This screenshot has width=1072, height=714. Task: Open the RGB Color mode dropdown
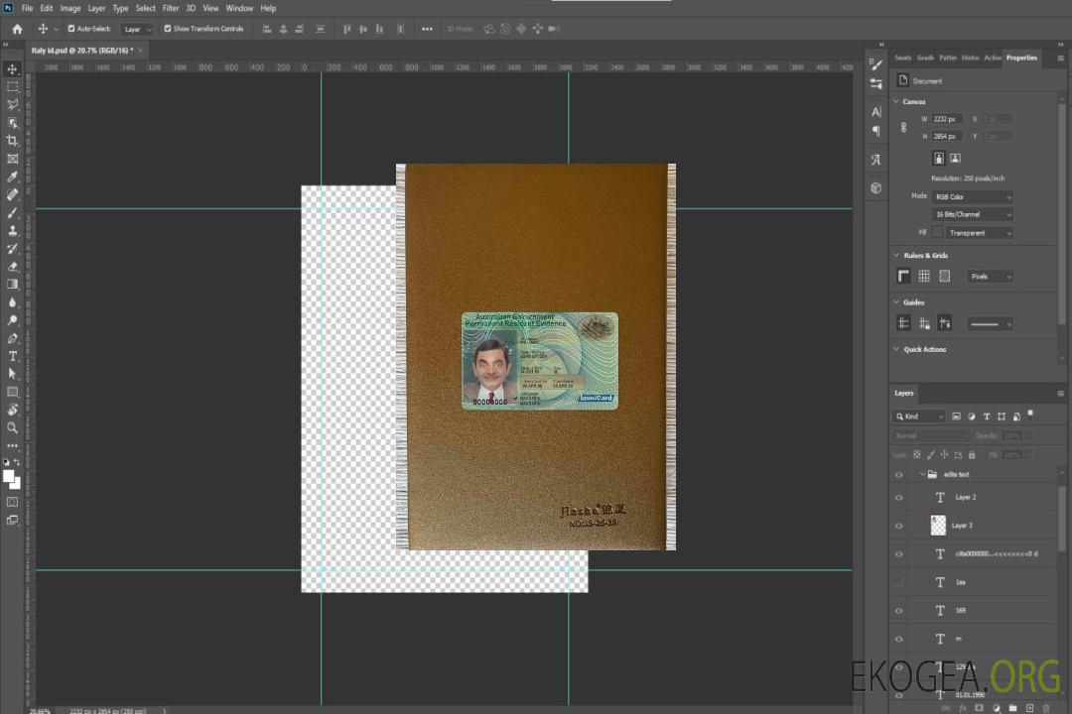click(x=972, y=196)
